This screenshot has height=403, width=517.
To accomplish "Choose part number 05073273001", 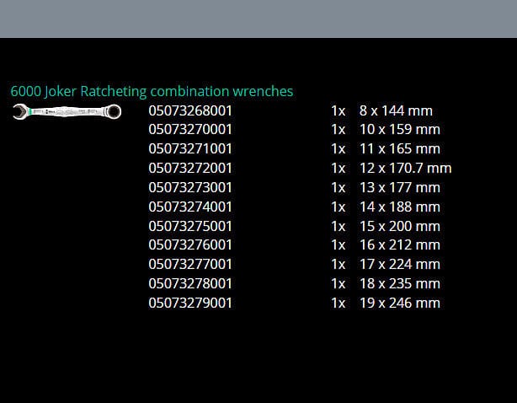I will click(190, 187).
